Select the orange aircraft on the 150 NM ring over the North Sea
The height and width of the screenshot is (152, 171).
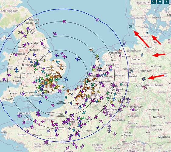pyautogui.click(x=91, y=50)
